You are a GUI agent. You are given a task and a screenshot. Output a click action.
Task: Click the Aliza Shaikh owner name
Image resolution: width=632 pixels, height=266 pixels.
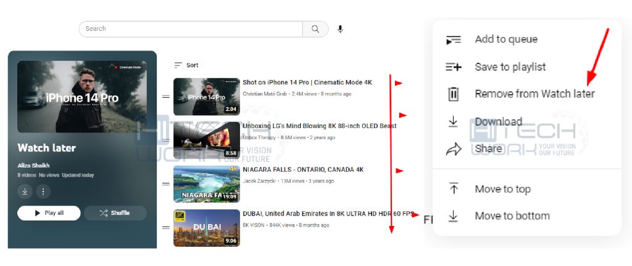(x=33, y=166)
